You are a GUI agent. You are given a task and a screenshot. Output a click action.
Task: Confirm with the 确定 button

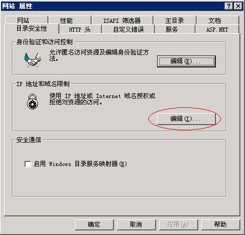tap(94, 225)
